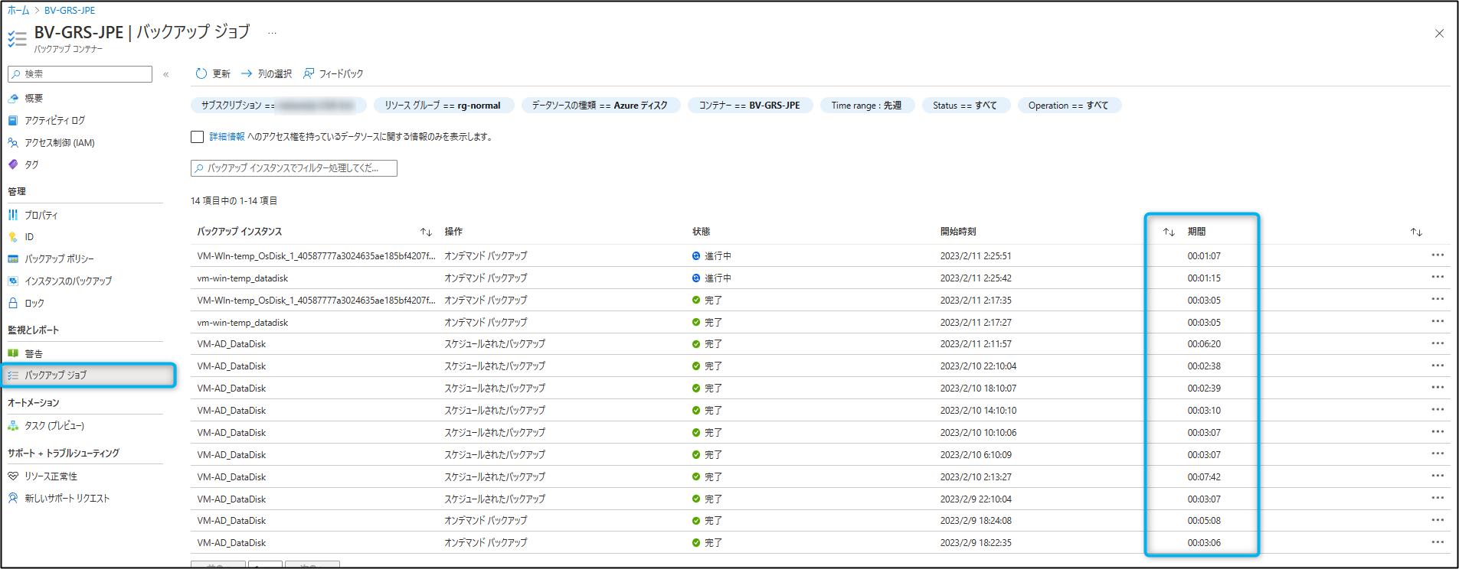The image size is (1459, 569).
Task: Open the 詳細情報 link
Action: [x=227, y=137]
